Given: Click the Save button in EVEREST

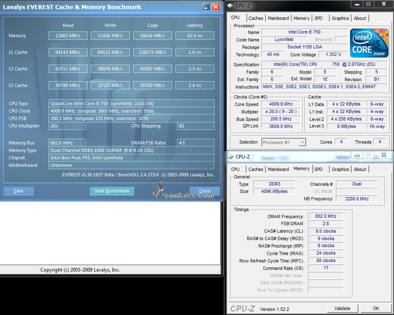Looking at the screenshot, I should (18, 191).
